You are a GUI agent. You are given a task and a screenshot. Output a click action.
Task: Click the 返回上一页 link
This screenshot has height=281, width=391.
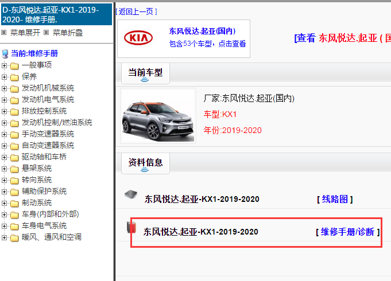coord(137,11)
